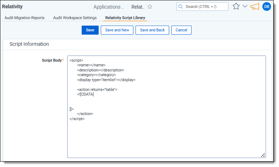Click the Relativity logo in the header
The image size is (279, 167).
13,6
